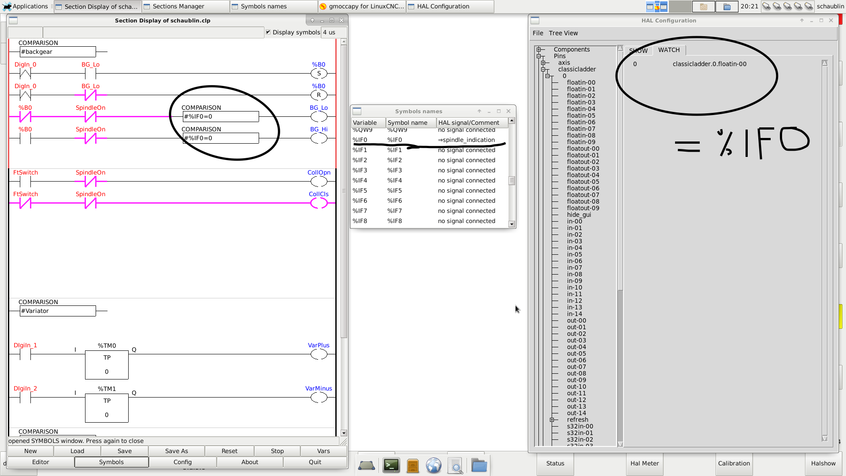Select the VarPlus output coil
The height and width of the screenshot is (476, 846).
click(x=319, y=354)
